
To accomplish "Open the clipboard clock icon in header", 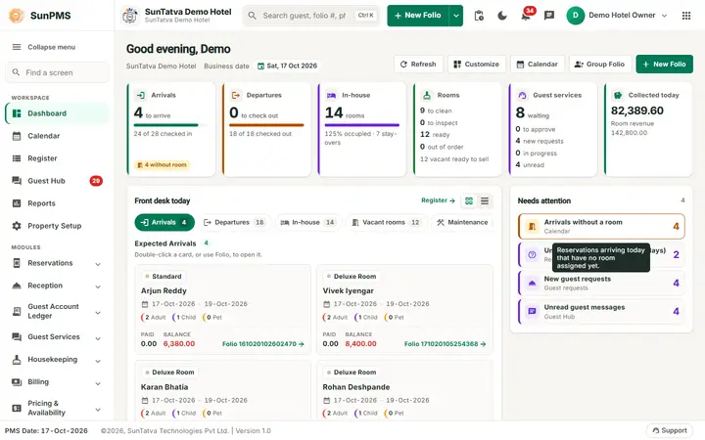I will (479, 16).
